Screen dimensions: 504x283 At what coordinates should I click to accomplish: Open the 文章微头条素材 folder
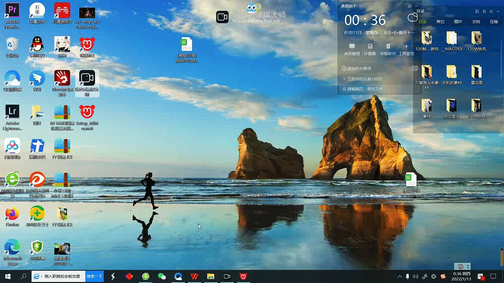coord(426,77)
